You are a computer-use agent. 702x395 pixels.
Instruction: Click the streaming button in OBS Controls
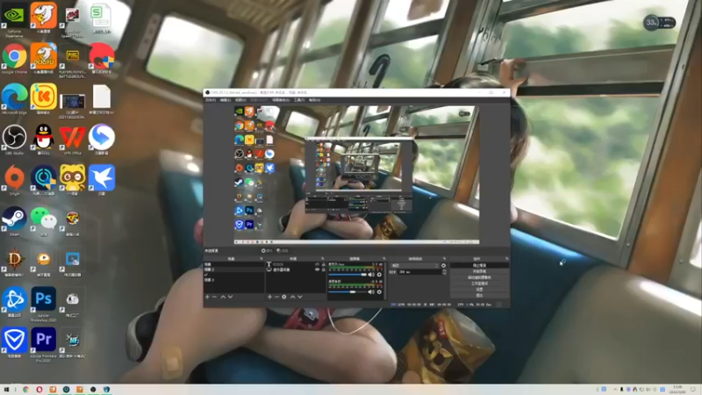pyautogui.click(x=479, y=266)
